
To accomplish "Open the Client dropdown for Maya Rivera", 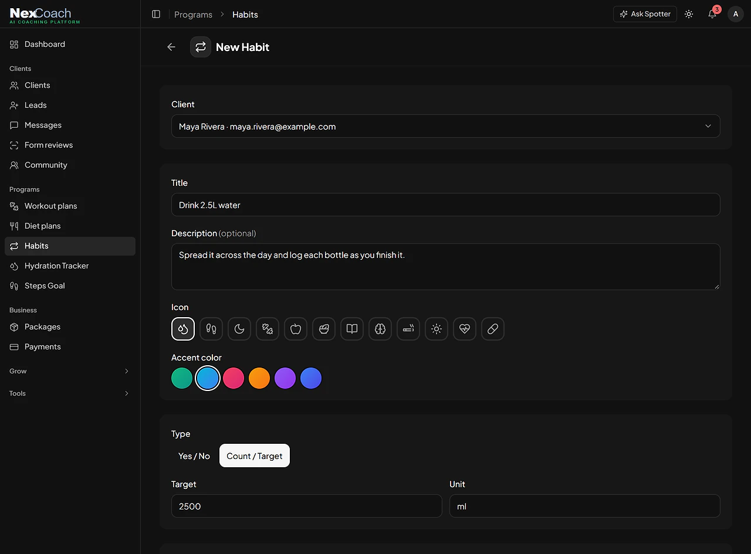I will [446, 127].
